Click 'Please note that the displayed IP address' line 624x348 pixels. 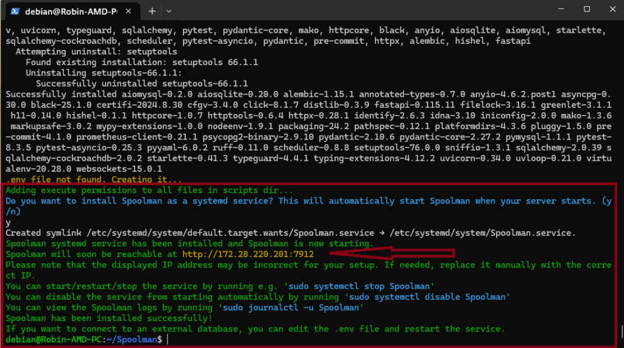(308, 271)
